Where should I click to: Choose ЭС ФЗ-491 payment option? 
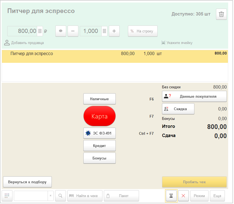pos(99,133)
